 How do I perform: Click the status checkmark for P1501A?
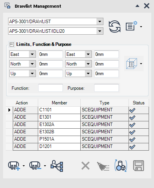pos(132,139)
